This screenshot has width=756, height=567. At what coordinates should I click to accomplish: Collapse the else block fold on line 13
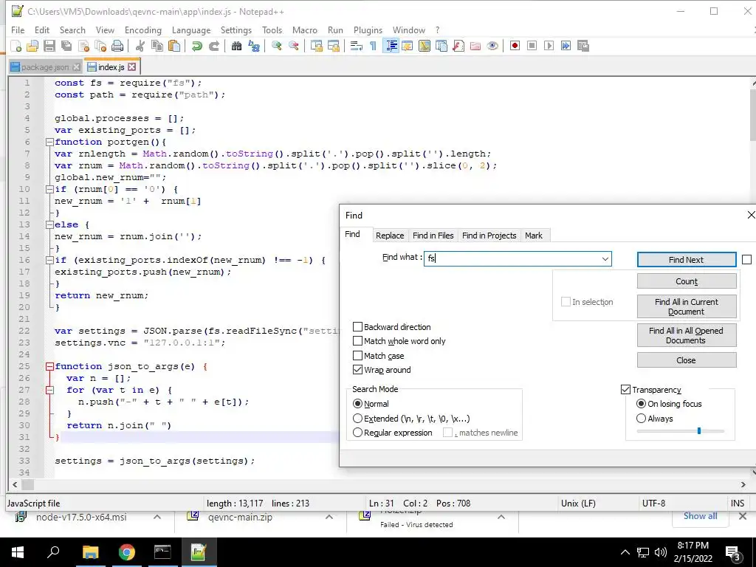point(49,224)
